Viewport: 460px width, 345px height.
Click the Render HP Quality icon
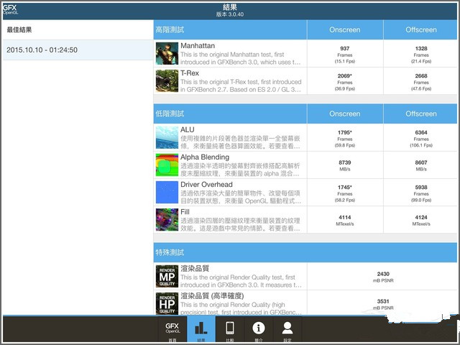[x=167, y=303]
